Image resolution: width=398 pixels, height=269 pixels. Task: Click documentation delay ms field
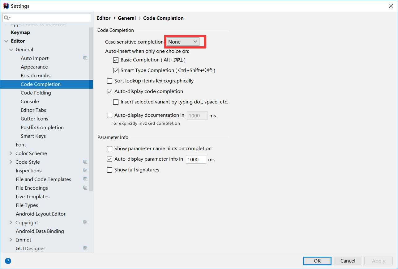click(197, 116)
